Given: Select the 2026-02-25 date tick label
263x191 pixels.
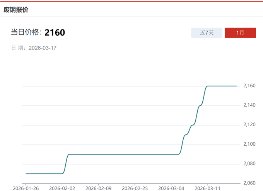Looking at the screenshot, I should pos(135,188).
